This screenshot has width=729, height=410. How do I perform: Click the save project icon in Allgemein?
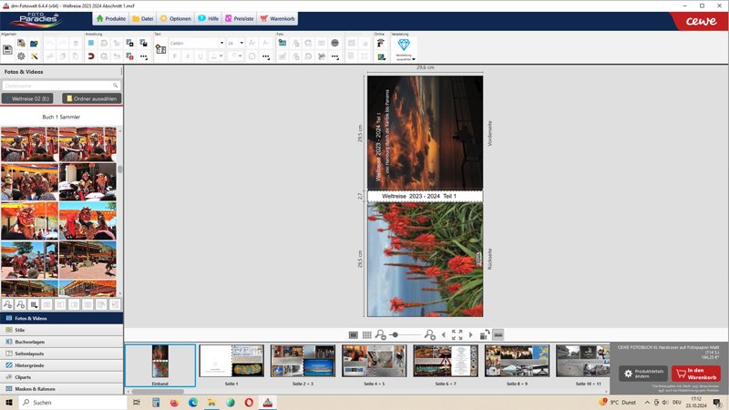pos(7,49)
